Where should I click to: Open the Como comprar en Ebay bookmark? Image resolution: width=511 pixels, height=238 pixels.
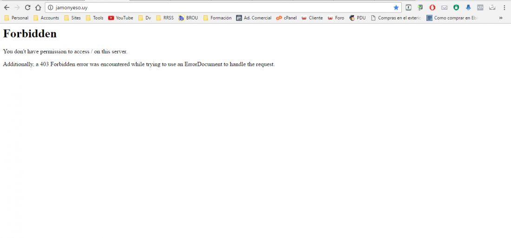(x=452, y=18)
